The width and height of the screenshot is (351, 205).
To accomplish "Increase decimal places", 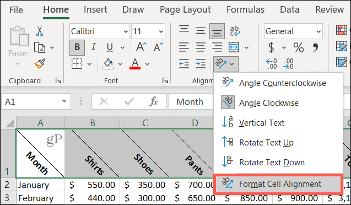I will click(271, 64).
